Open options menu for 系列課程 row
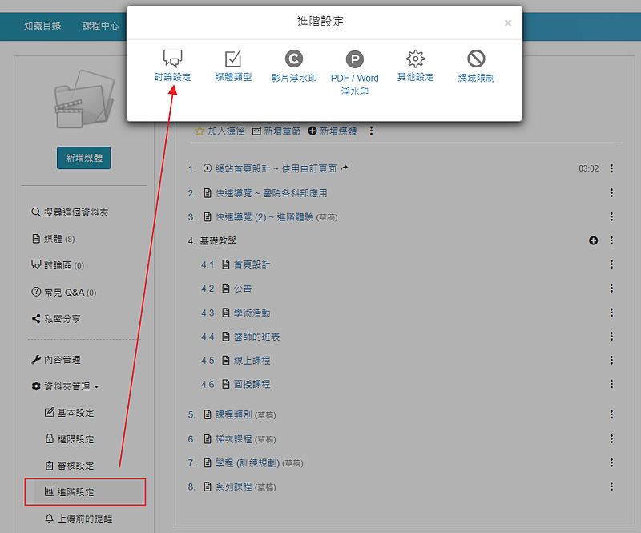Screen dimensions: 641x533 611,487
